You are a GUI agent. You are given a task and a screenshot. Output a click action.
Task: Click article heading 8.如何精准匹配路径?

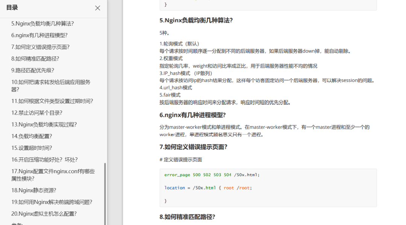point(187,217)
